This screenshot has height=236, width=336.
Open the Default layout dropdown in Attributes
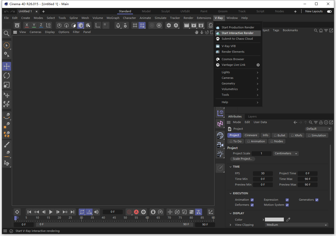click(318, 129)
